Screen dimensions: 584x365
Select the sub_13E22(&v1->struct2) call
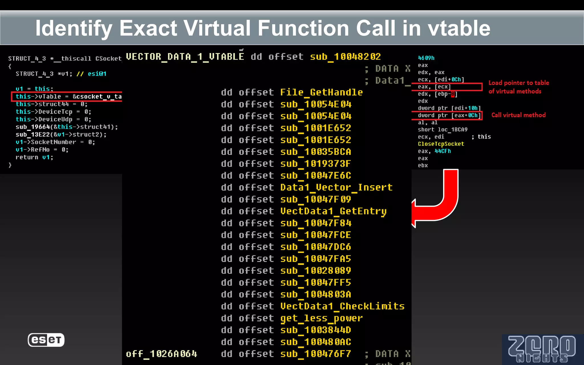coord(61,135)
